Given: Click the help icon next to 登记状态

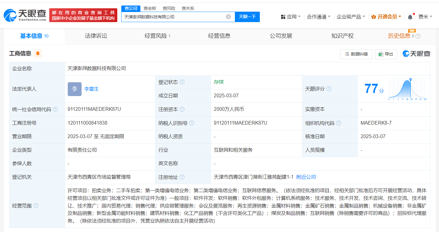Looking at the screenshot, I should point(182,82).
